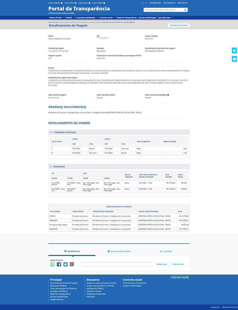This screenshot has height=310, width=238.
Task: Collapse the Itinerário (Trechos) section
Action: pos(51,132)
